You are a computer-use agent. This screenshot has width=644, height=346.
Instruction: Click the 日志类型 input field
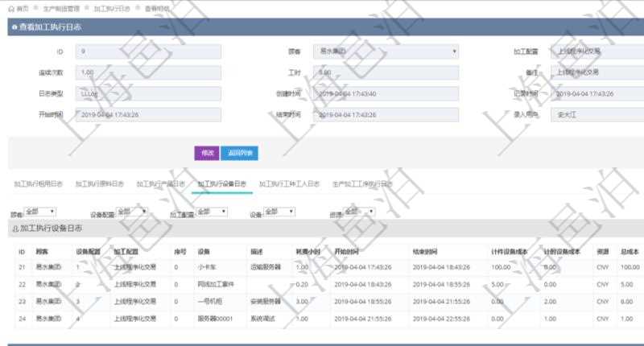click(x=147, y=93)
